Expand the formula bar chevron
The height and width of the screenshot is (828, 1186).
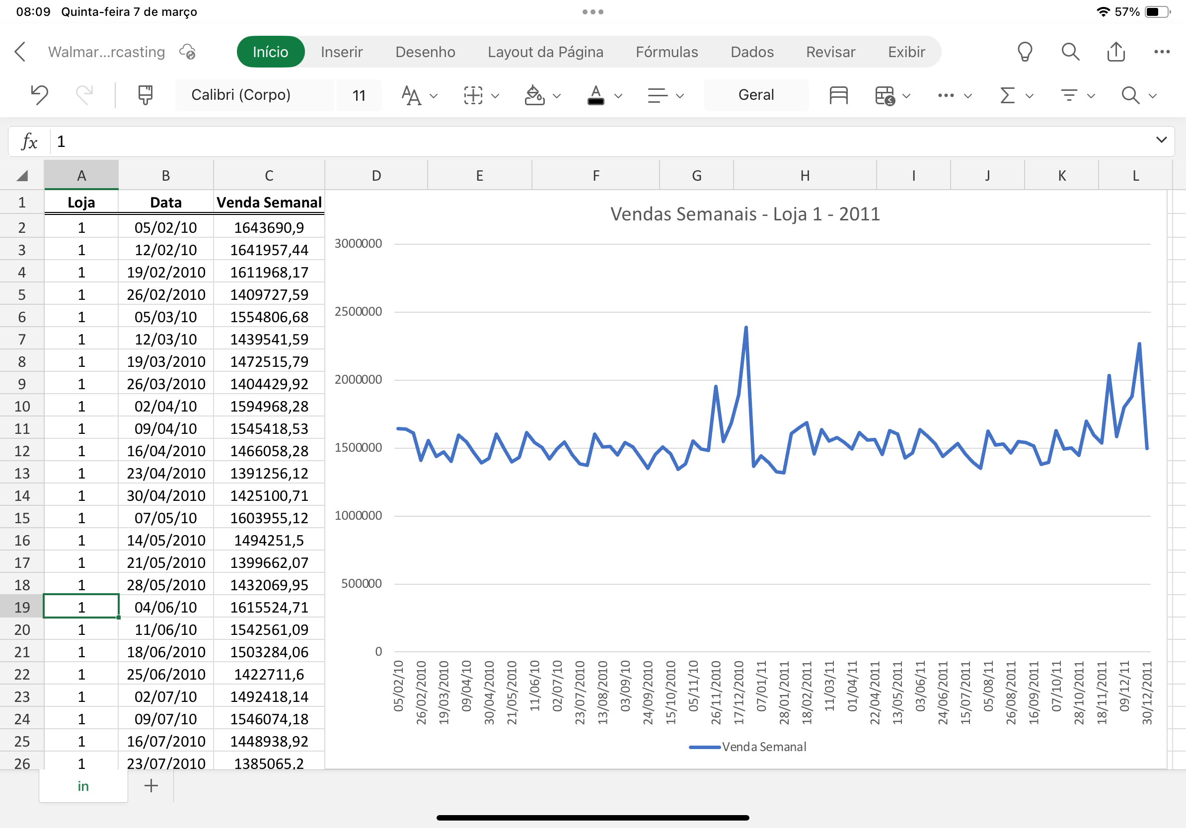(1161, 140)
